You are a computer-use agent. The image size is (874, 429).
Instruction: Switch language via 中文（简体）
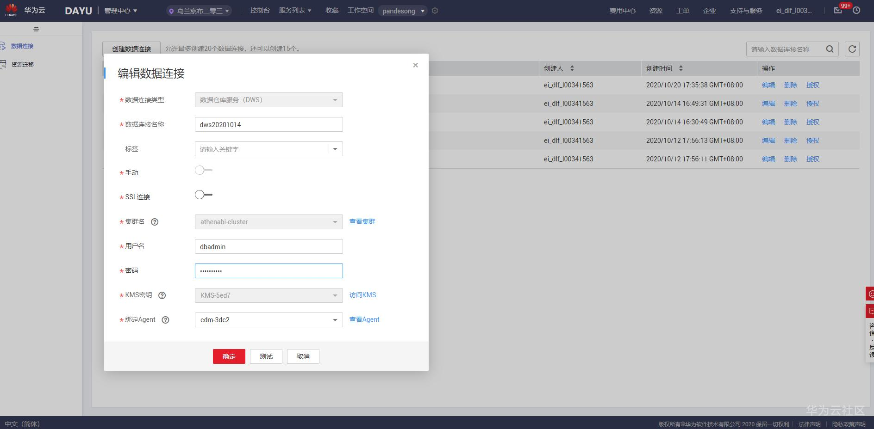click(22, 424)
